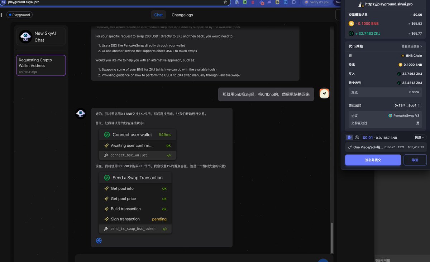The height and width of the screenshot is (262, 430).
Task: Click the user avatar beside the message
Action: pyautogui.click(x=324, y=94)
